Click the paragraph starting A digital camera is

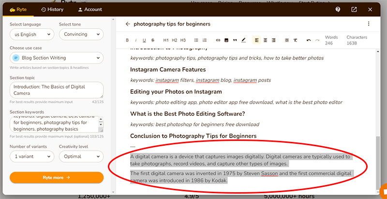click(240, 160)
